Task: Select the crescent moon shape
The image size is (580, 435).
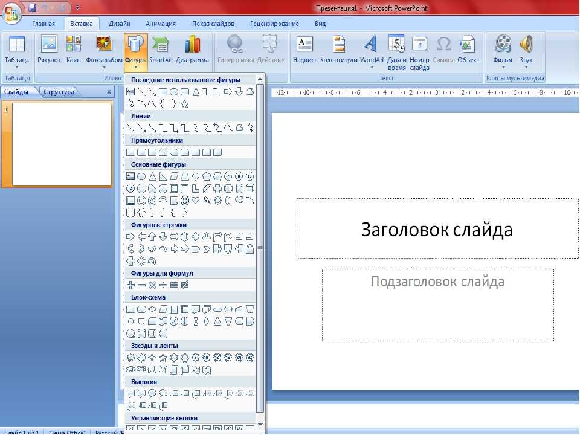Action: click(228, 201)
